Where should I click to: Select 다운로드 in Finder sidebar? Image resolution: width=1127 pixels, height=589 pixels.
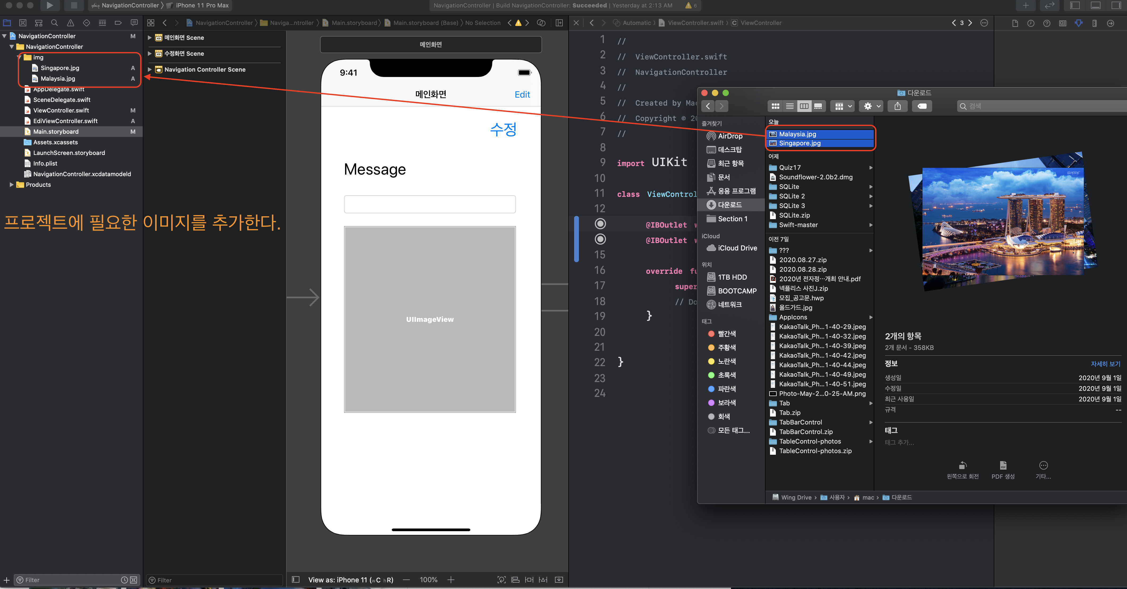click(729, 205)
